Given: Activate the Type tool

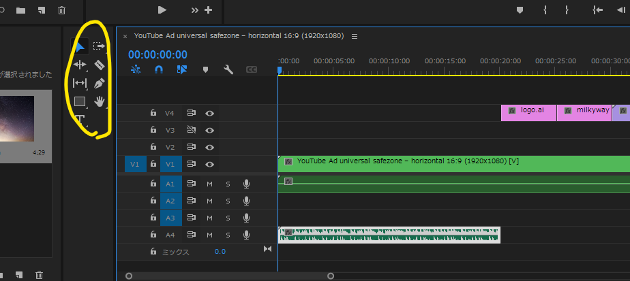Looking at the screenshot, I should pyautogui.click(x=80, y=120).
